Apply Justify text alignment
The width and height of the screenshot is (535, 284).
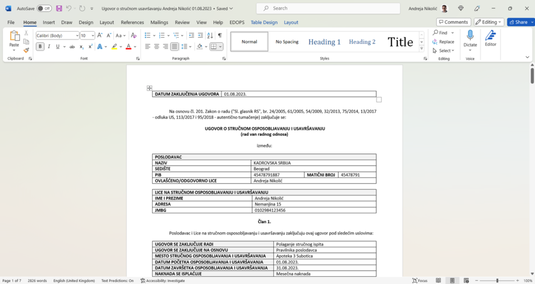tap(175, 46)
